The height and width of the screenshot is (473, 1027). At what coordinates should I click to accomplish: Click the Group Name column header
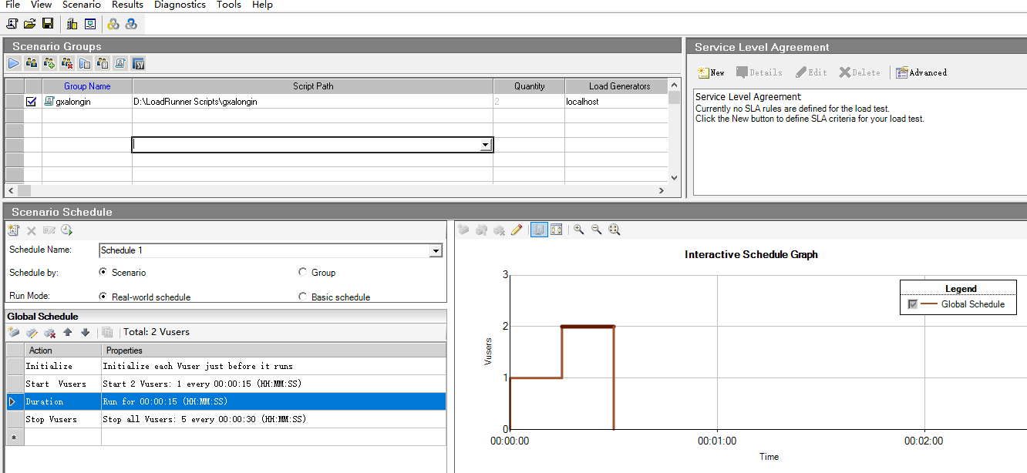point(87,86)
